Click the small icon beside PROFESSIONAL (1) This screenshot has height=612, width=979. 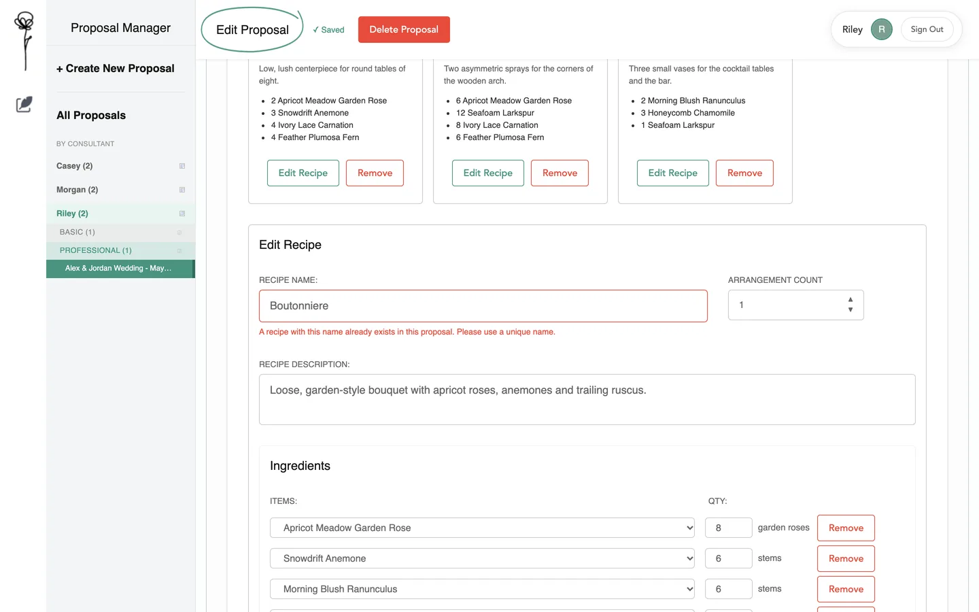[179, 251]
